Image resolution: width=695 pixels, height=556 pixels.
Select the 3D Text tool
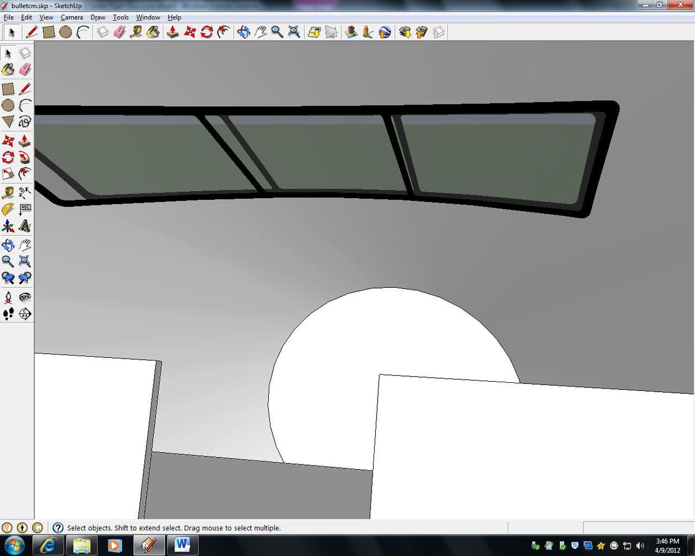coord(25,226)
